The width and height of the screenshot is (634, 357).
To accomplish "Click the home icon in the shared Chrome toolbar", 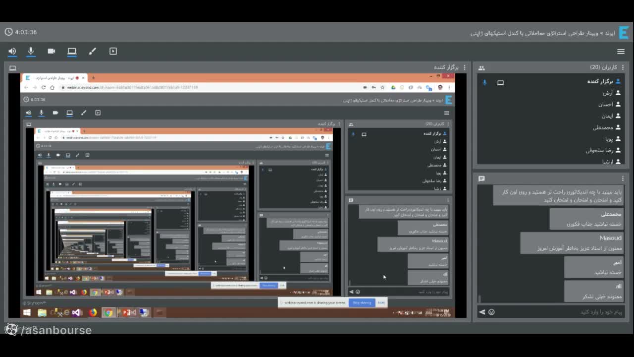I will pyautogui.click(x=52, y=87).
